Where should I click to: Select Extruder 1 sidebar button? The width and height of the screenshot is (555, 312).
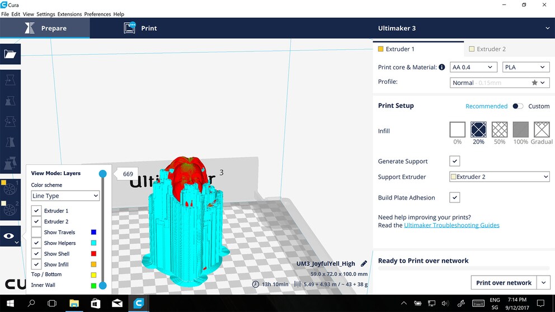[10, 188]
